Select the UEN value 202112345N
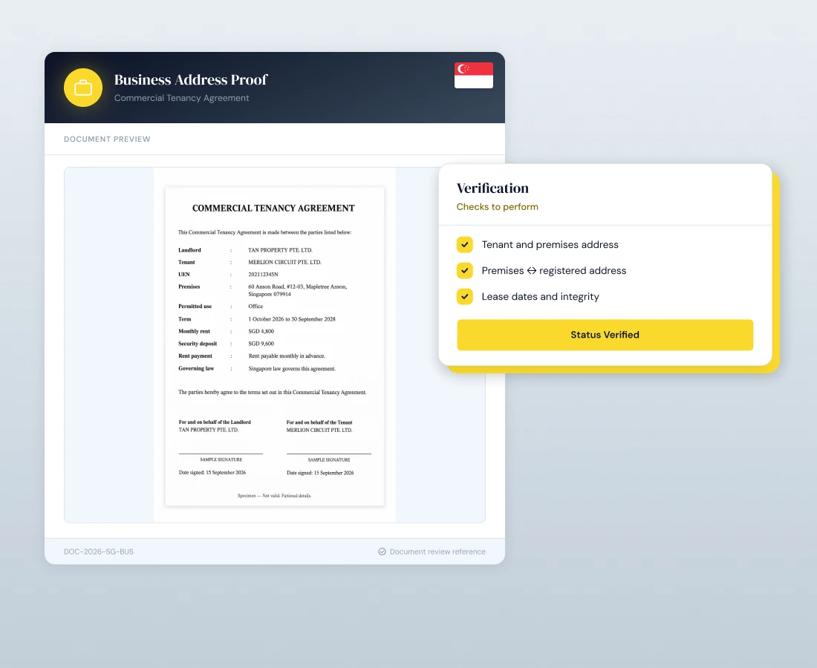817x668 pixels. coord(263,275)
